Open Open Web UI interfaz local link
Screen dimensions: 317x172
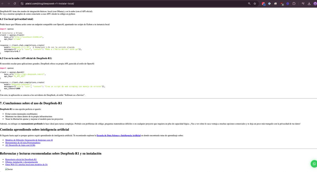coord(26,164)
